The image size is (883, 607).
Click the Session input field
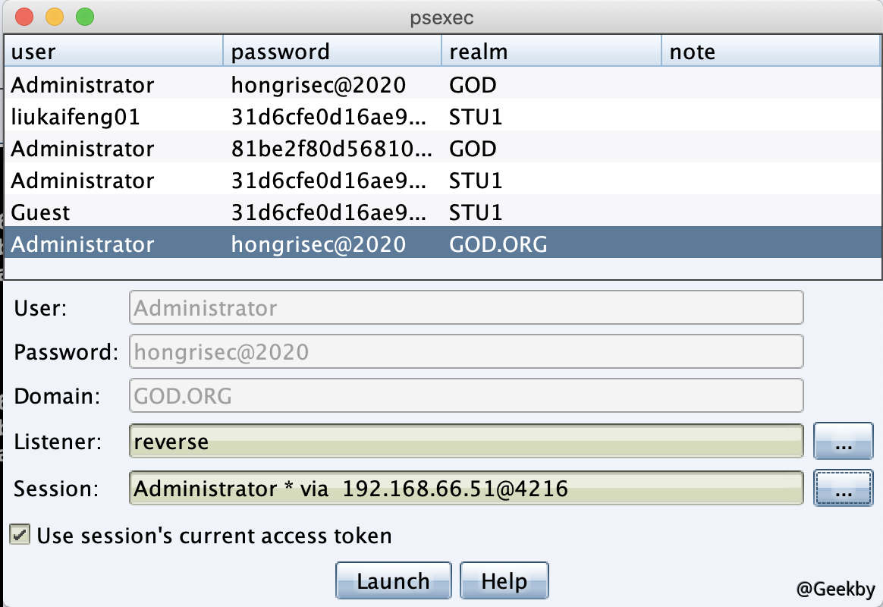[466, 488]
